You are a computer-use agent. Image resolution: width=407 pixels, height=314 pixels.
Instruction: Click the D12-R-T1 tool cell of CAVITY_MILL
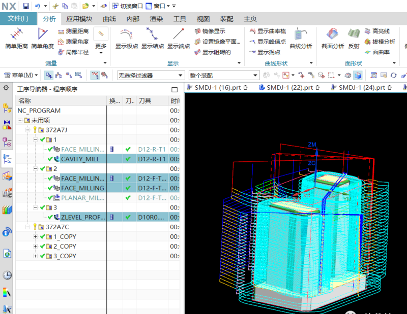152,159
